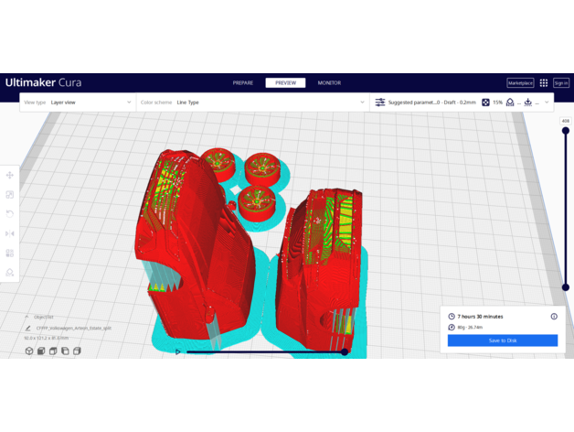574x432 pixels.
Task: Select the Rotate tool in left toolbar
Action: [x=10, y=213]
